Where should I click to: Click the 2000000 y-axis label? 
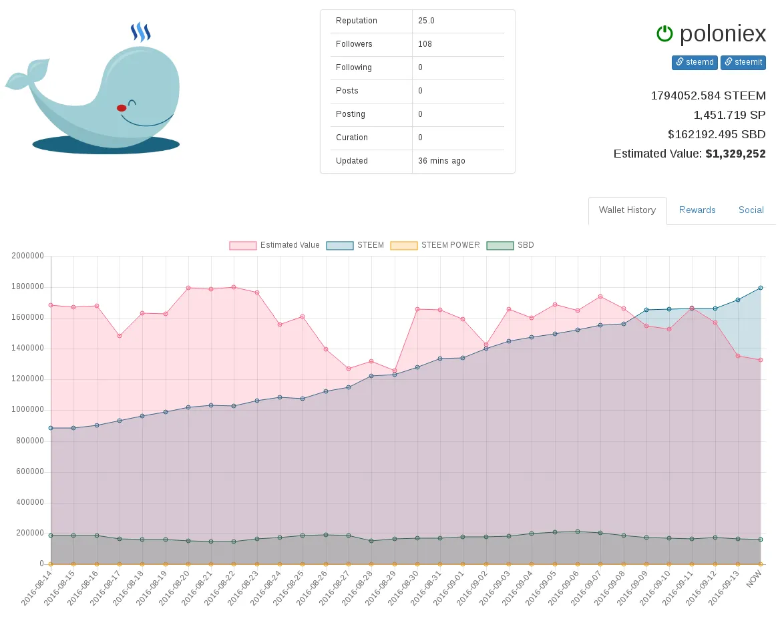pos(28,256)
